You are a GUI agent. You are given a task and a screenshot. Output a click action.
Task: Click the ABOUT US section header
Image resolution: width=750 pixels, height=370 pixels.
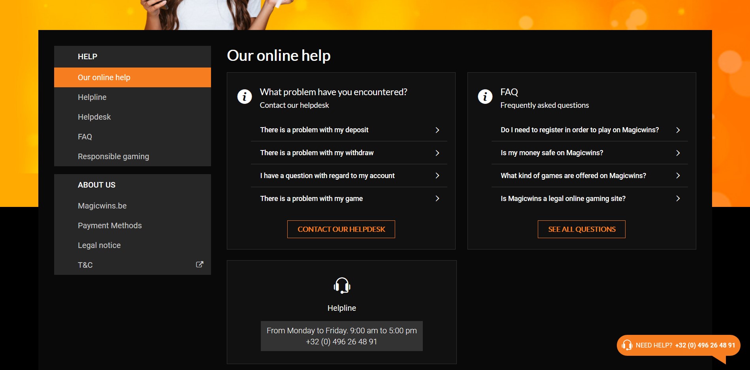pyautogui.click(x=132, y=185)
